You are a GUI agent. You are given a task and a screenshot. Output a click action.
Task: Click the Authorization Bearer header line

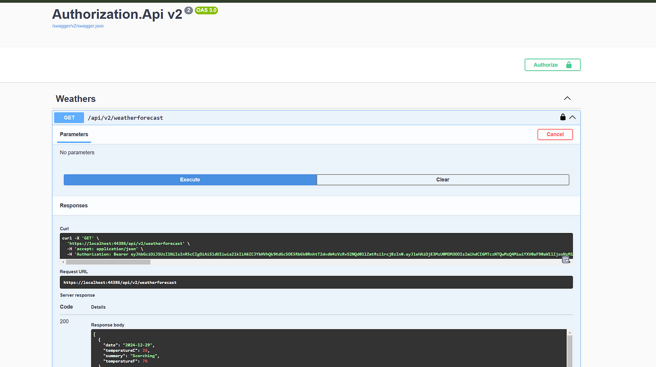click(x=320, y=254)
